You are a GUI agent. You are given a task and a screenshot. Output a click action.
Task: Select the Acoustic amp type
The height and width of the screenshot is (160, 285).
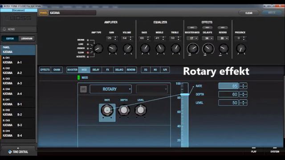click(88, 57)
